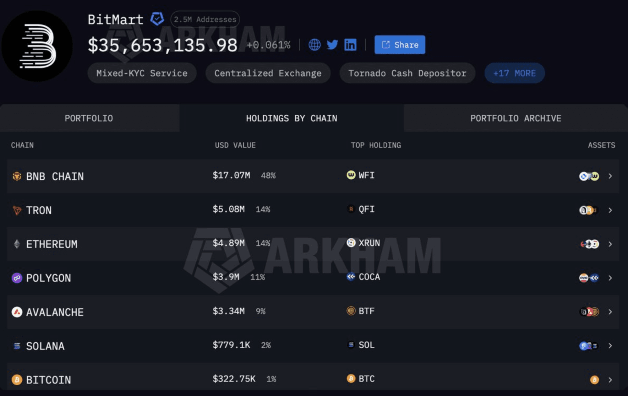628x396 pixels.
Task: Click the Bitcoin chain logo icon
Action: 17,380
